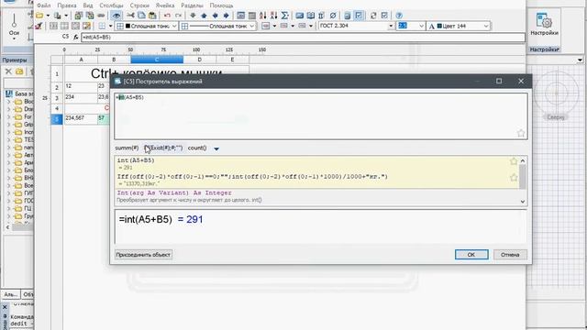This screenshot has width=587, height=330.
Task: Toggle star next to int(A5+B5) history entry
Action: pos(514,161)
